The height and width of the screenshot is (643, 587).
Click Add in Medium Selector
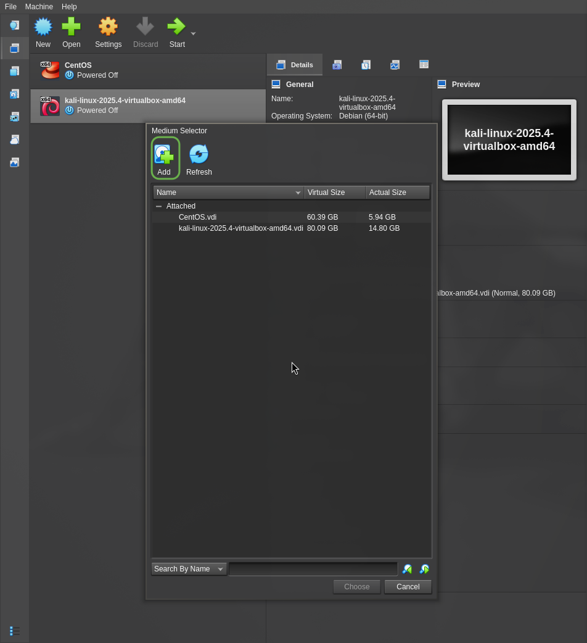coord(165,159)
